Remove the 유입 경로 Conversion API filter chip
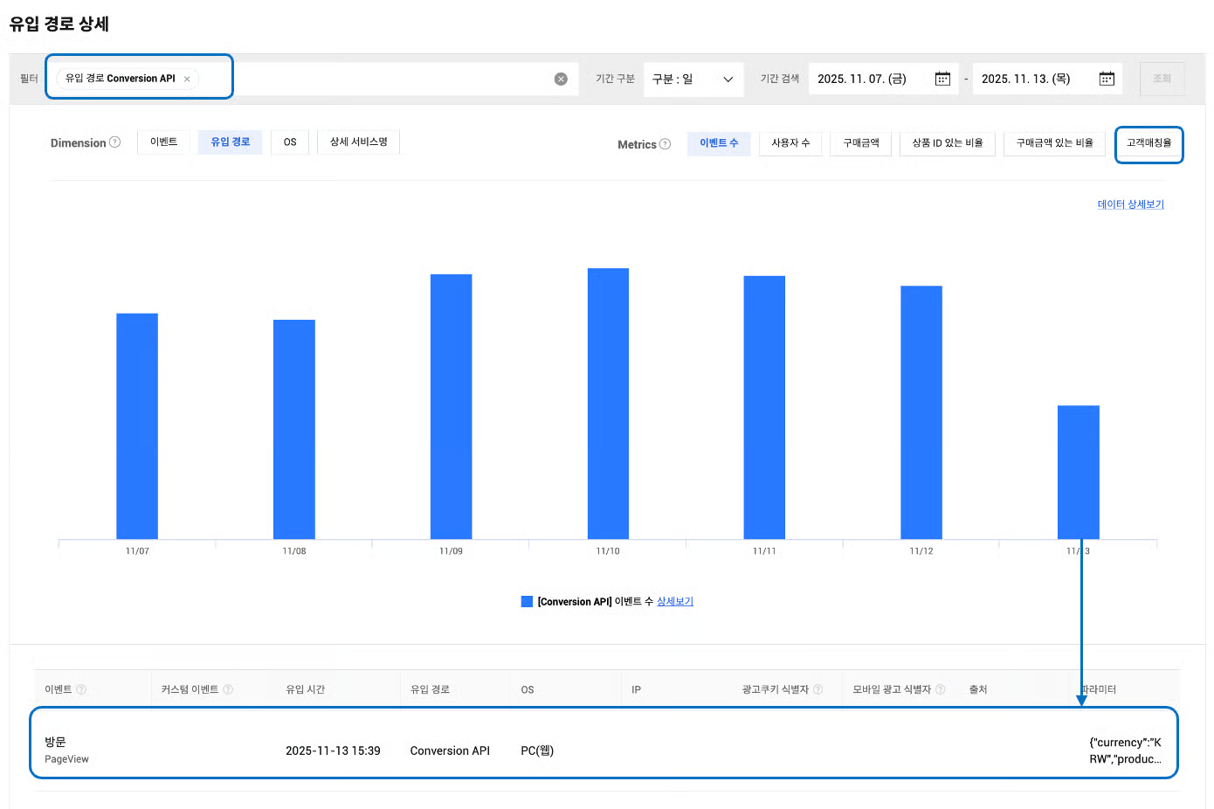 187,80
